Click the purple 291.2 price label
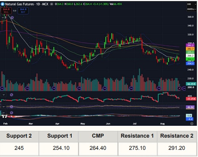Image resolution: width=198 pixels, height=157 pixels. click(190, 45)
